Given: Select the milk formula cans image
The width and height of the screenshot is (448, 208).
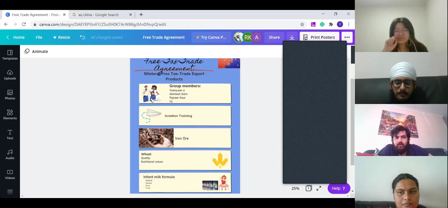Looking at the screenshot, I should [x=210, y=185].
